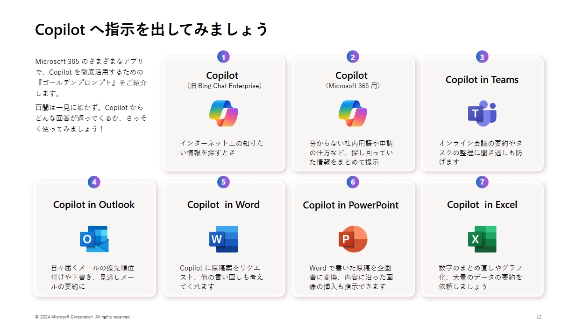Viewport: 576px width, 319px height.
Task: Click the copyright notice '© 2024 Microsoft Corporation'
Action: click(x=83, y=317)
